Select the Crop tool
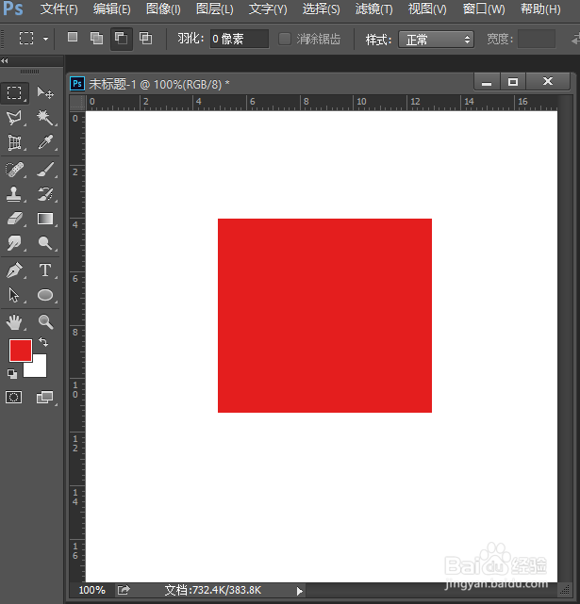 (x=14, y=143)
